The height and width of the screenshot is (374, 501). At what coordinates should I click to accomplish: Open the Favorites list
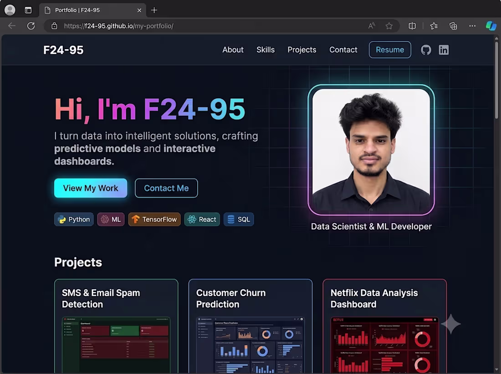(434, 26)
